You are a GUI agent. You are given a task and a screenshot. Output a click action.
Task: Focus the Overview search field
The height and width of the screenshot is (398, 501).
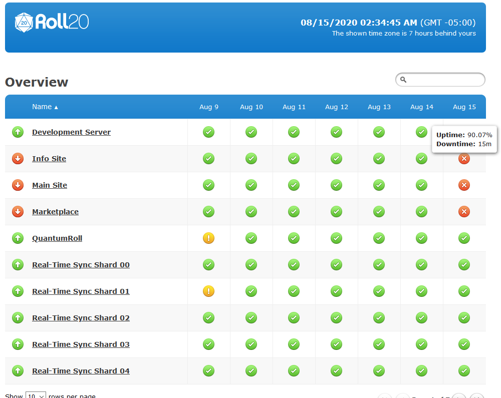pyautogui.click(x=440, y=80)
